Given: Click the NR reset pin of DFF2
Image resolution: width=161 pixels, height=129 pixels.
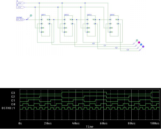Looking at the screenshot, I should click(66, 28).
